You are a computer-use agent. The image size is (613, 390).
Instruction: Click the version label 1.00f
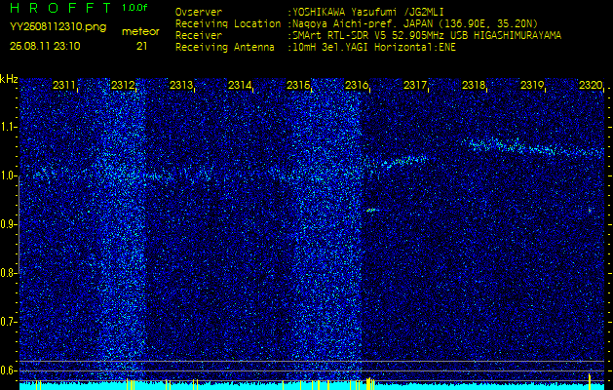[x=134, y=8]
